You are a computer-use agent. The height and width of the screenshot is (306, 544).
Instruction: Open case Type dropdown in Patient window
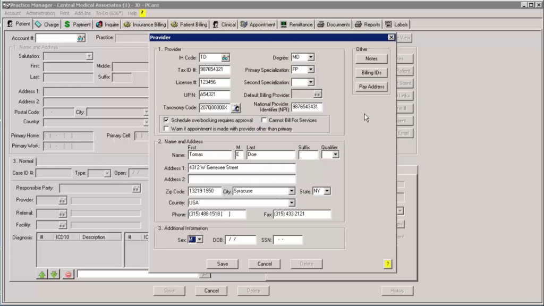tap(107, 173)
